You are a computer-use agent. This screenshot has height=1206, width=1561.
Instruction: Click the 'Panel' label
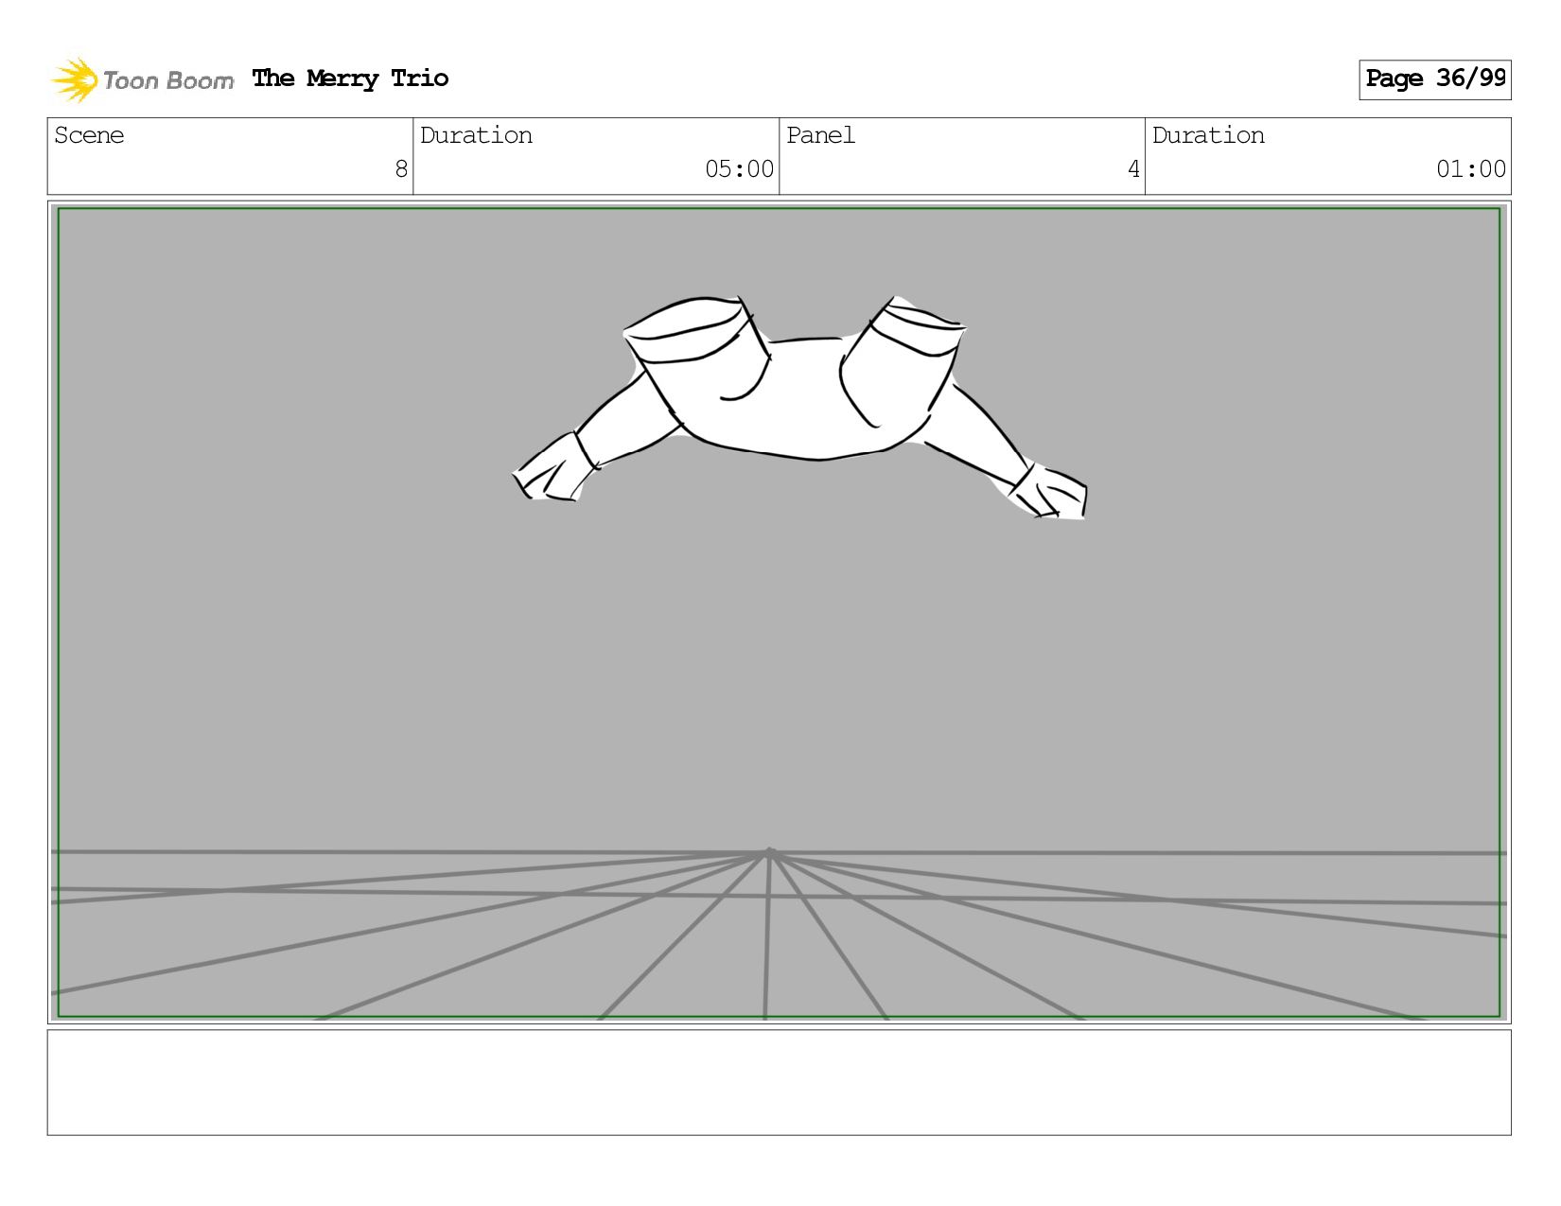[820, 135]
